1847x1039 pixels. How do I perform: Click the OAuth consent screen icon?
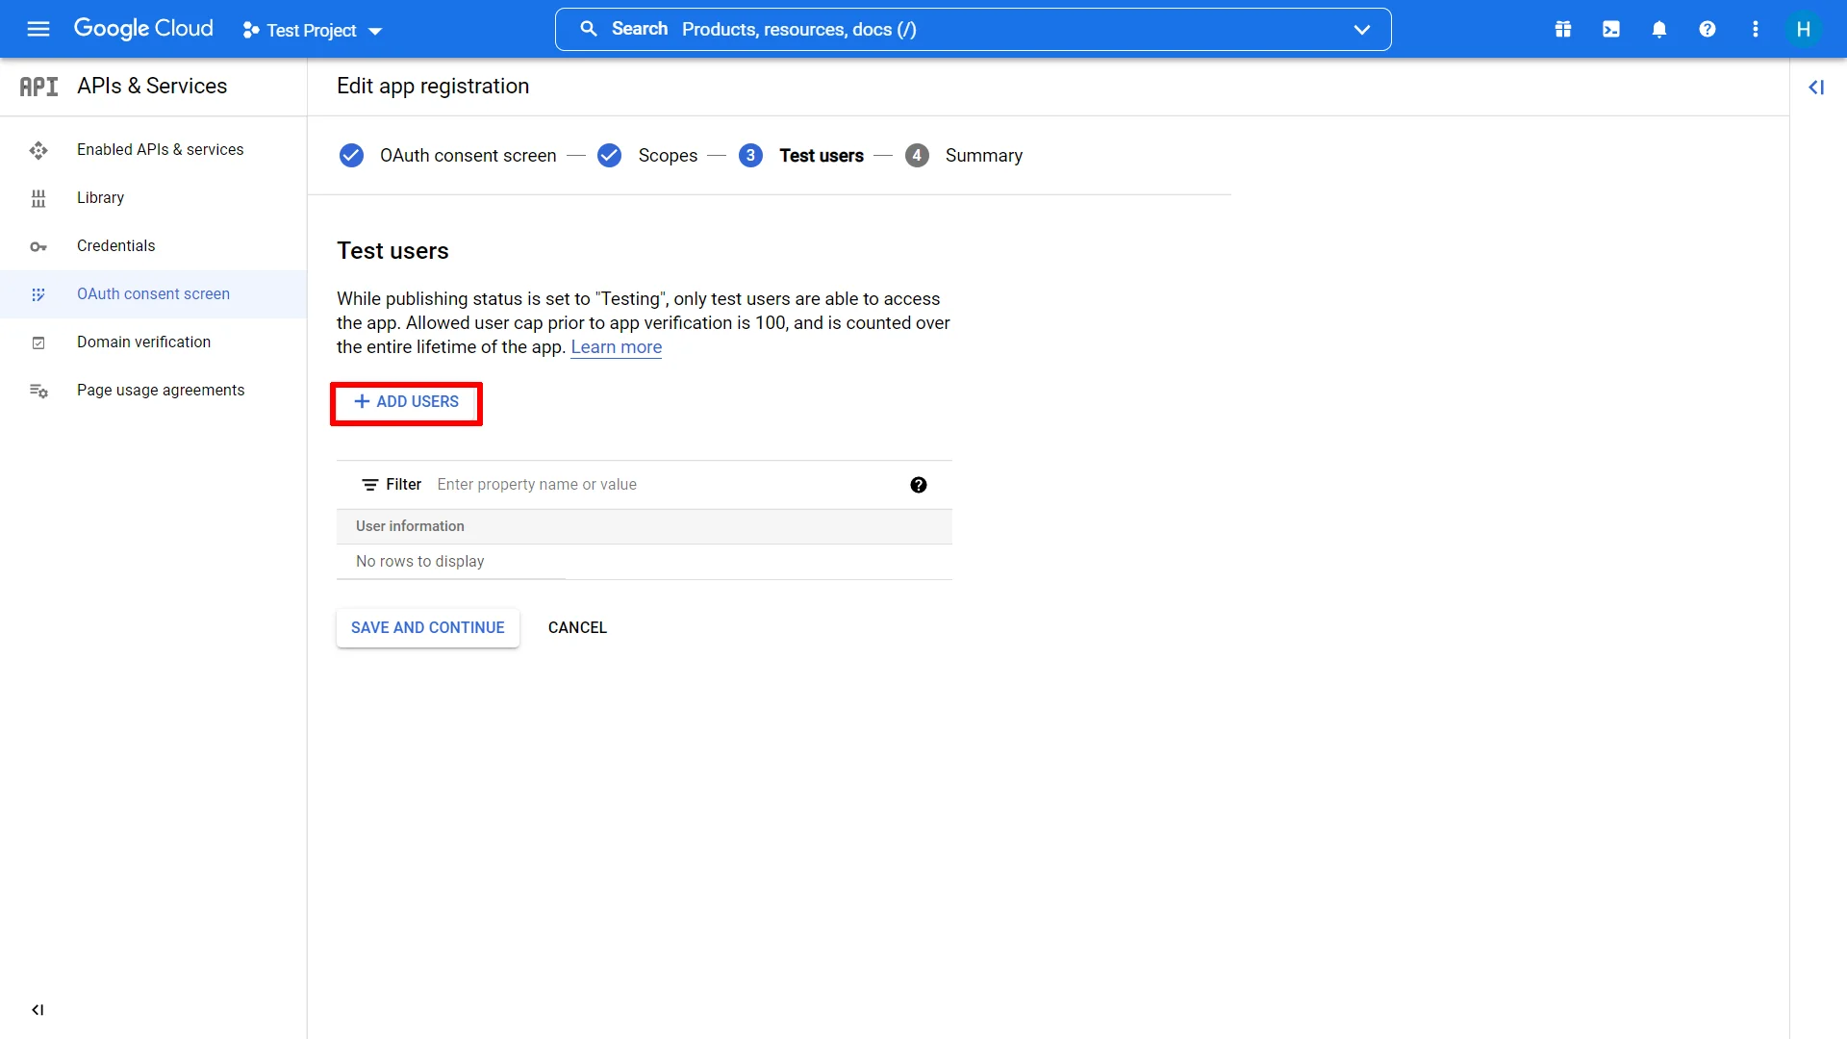[38, 293]
